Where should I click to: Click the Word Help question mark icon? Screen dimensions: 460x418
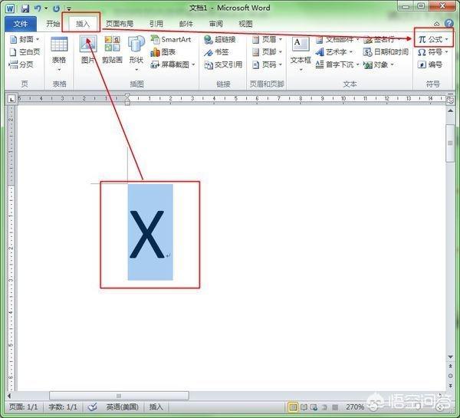449,24
